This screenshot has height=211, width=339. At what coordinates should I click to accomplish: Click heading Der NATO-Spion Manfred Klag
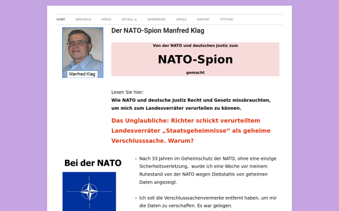coord(158,30)
